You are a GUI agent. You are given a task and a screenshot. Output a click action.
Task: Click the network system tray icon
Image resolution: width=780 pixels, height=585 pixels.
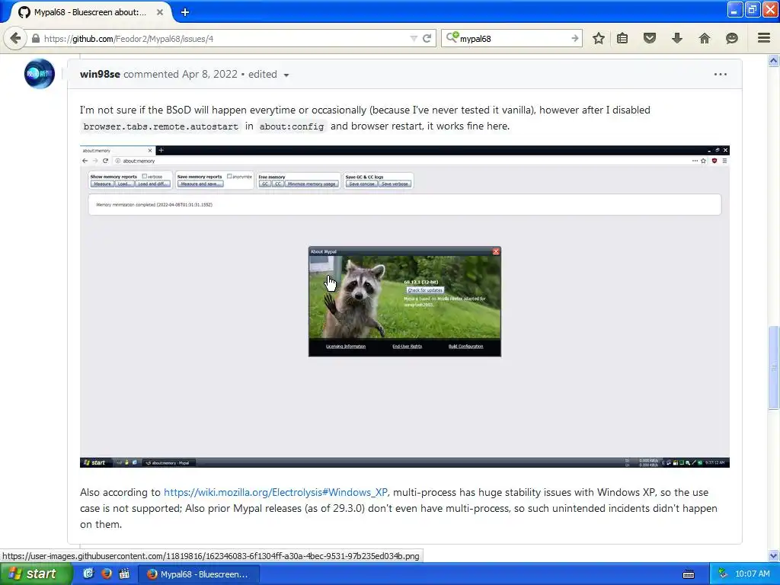click(722, 574)
